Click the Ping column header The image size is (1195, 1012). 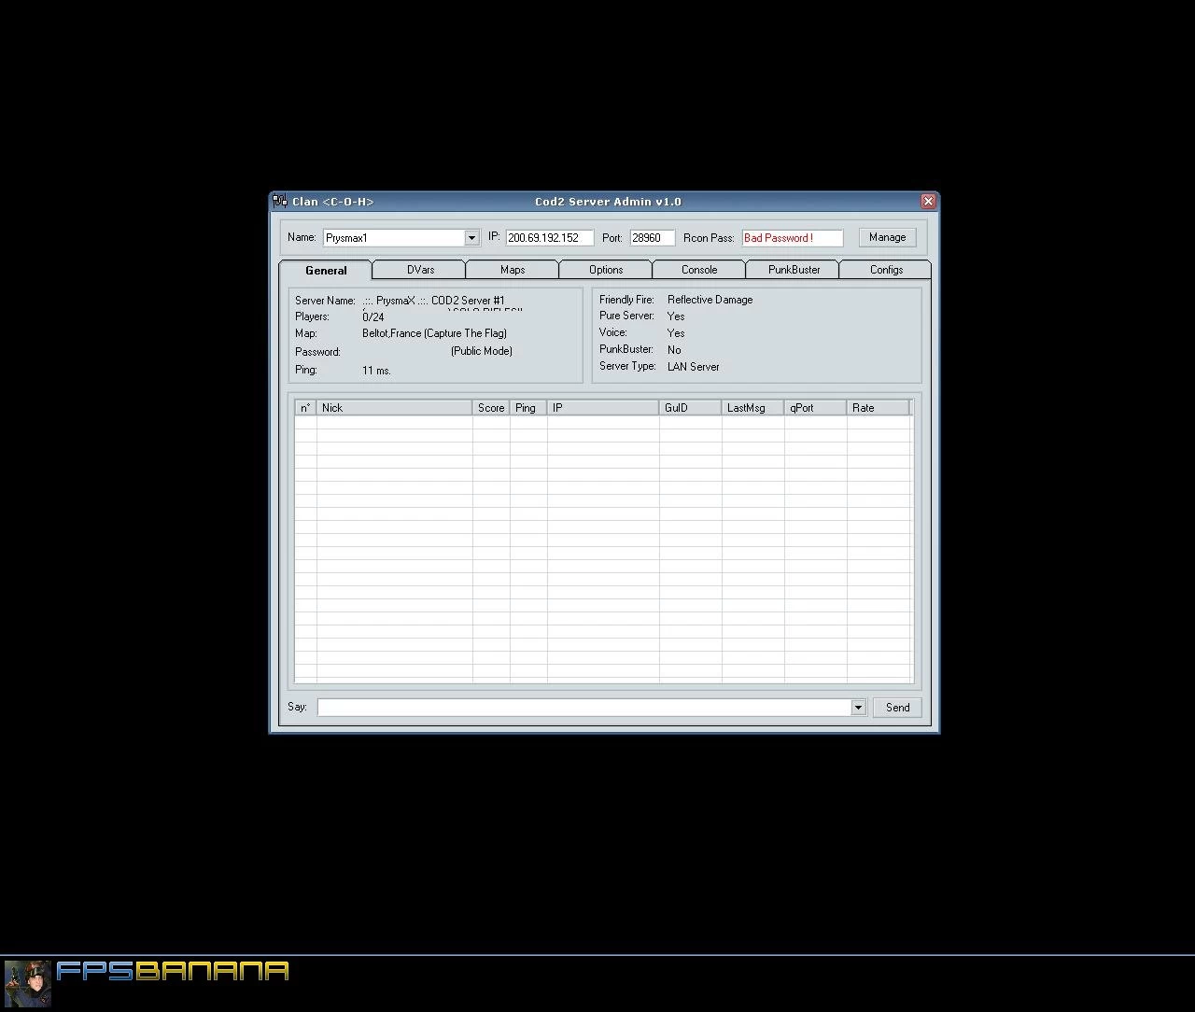528,408
